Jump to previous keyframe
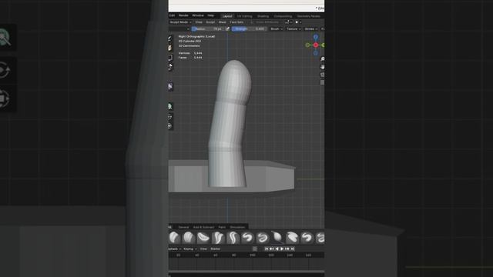 (271, 249)
